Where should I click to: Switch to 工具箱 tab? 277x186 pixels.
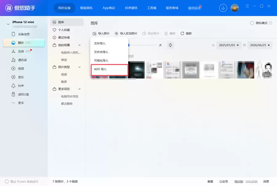152,8
